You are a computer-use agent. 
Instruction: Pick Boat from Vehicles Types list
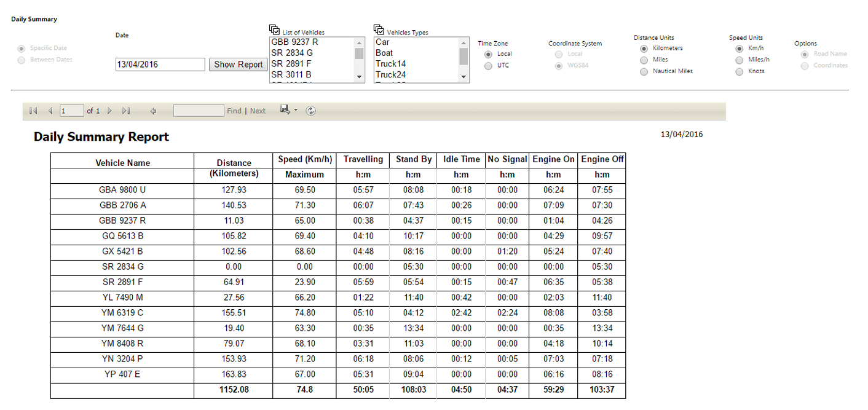point(384,53)
